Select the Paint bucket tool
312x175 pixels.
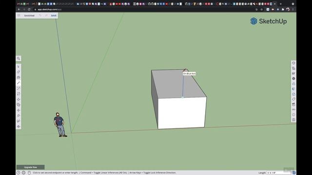(19, 77)
